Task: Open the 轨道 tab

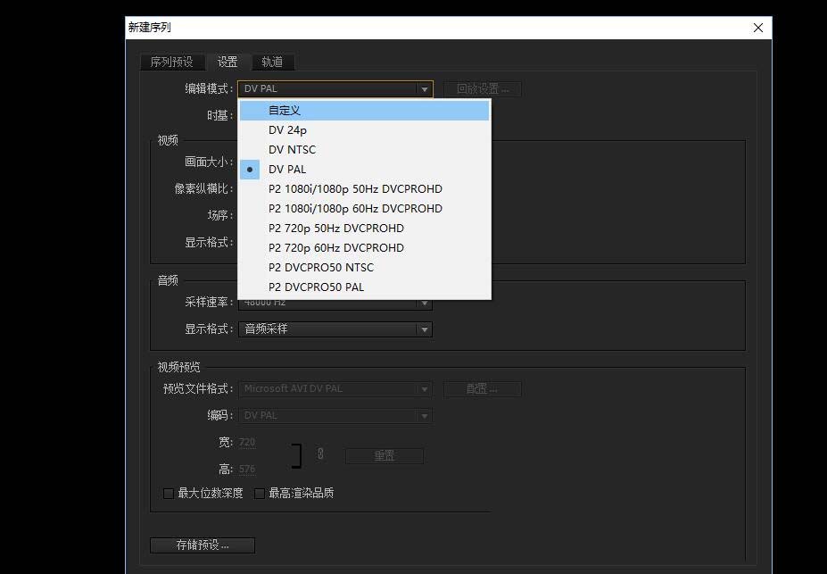Action: point(272,62)
